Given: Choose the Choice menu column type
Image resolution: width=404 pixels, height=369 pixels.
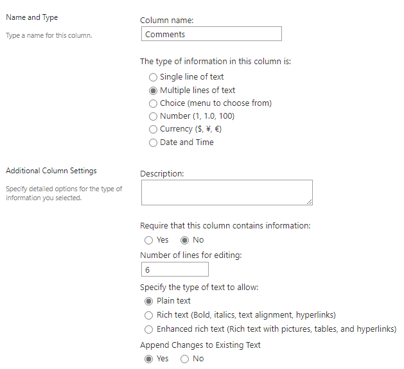Looking at the screenshot, I should [x=153, y=103].
